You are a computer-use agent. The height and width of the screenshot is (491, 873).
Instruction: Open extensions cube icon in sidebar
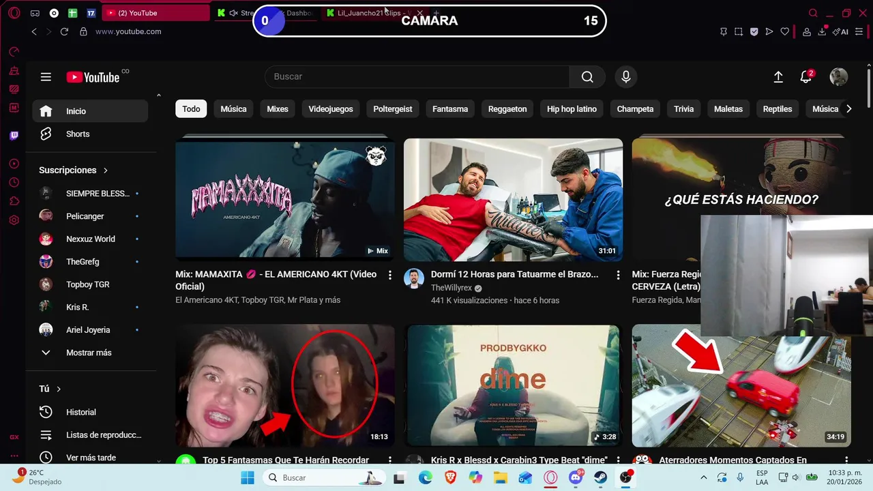(x=14, y=201)
